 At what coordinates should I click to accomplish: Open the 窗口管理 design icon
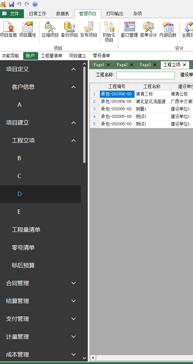tap(129, 30)
